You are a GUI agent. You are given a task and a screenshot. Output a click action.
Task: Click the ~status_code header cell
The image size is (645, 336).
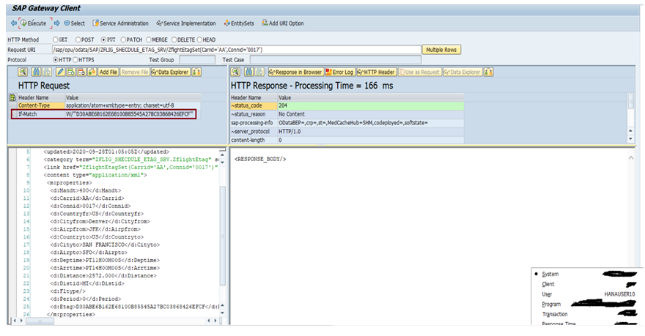254,105
